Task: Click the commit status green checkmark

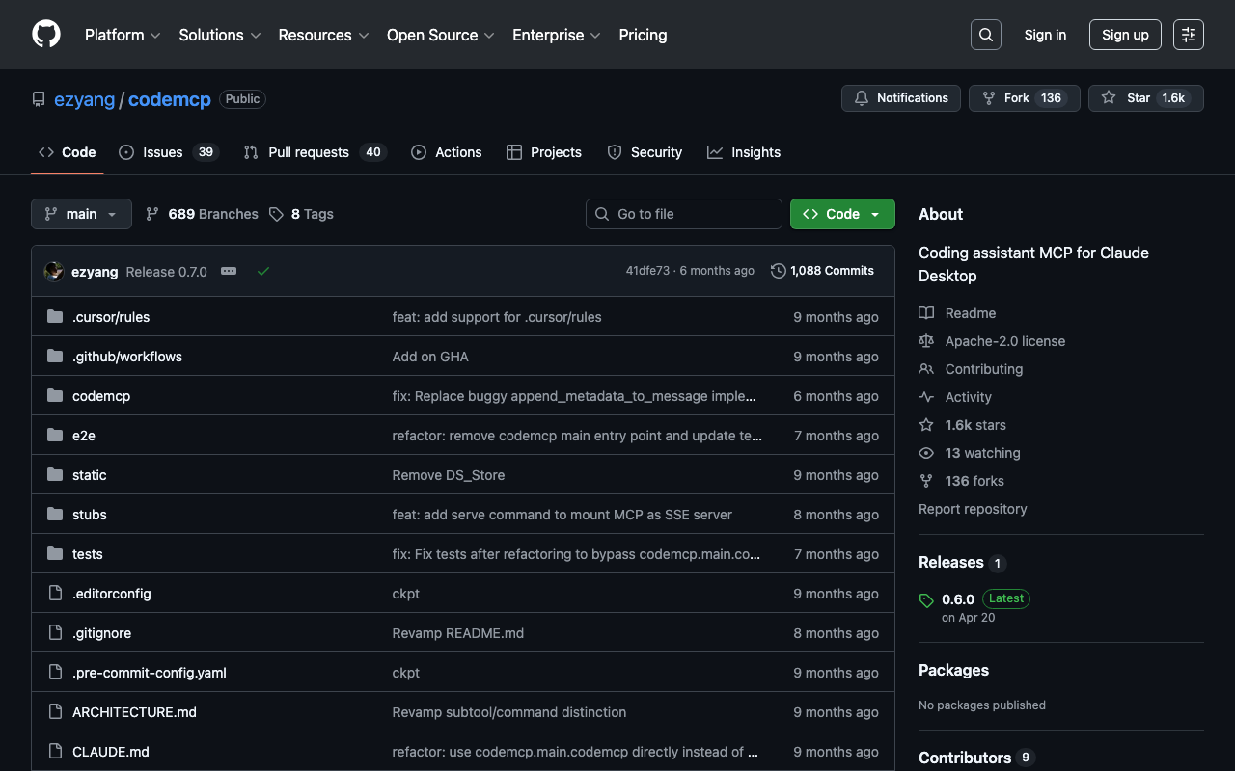Action: click(263, 272)
